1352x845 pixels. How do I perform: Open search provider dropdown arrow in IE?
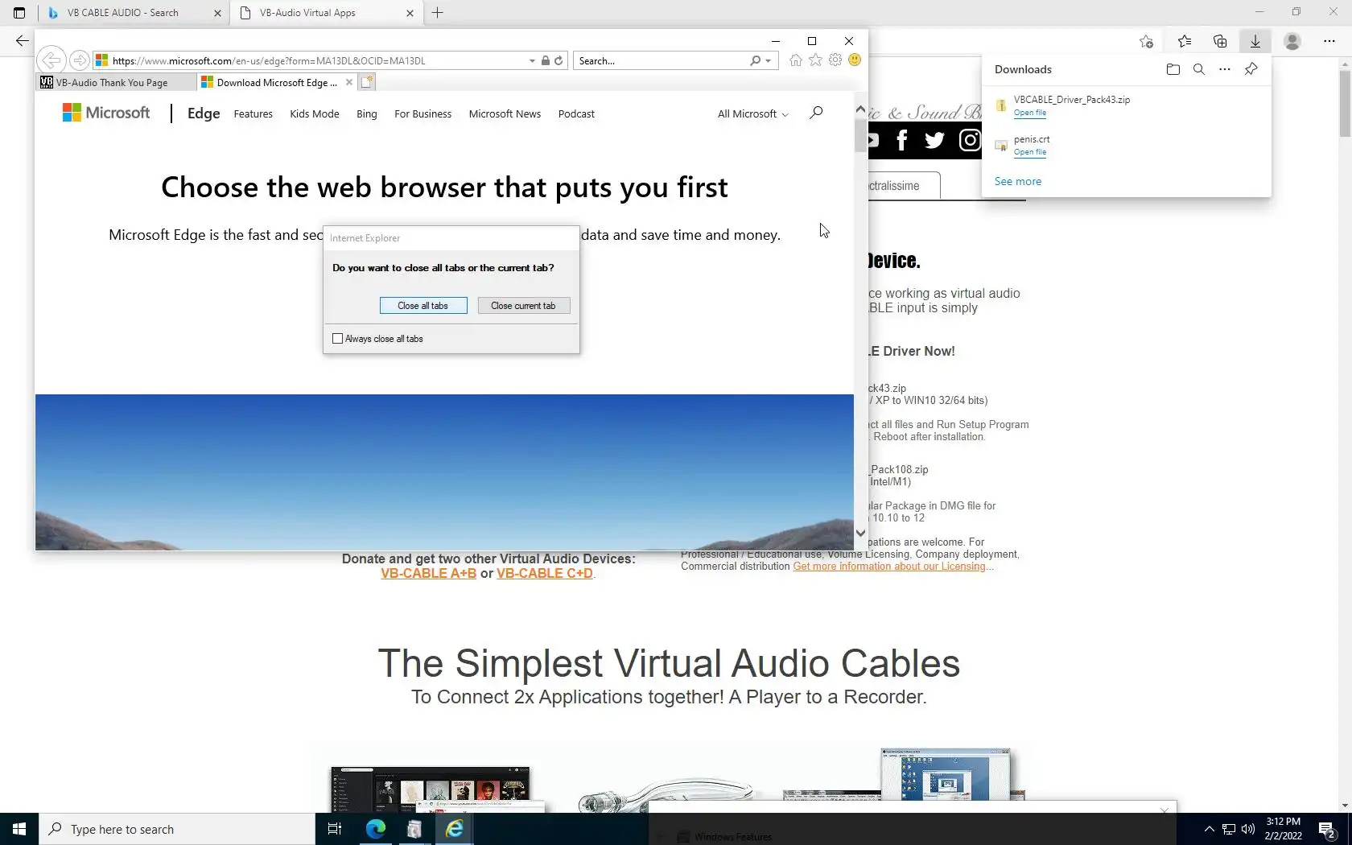(769, 60)
